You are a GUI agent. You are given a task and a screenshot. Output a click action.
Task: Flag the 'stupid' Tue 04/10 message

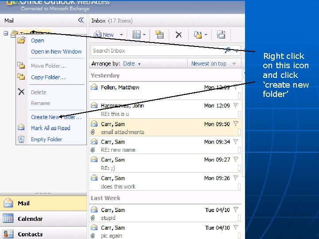236,209
